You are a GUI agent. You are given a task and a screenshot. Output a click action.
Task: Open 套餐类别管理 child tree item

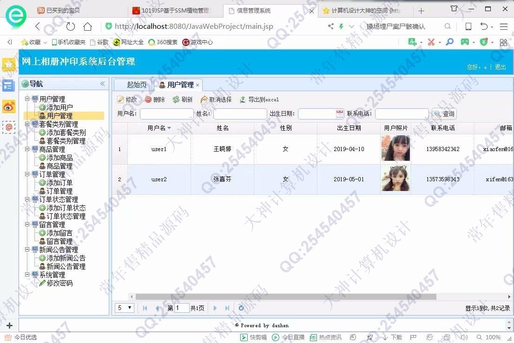(x=66, y=141)
